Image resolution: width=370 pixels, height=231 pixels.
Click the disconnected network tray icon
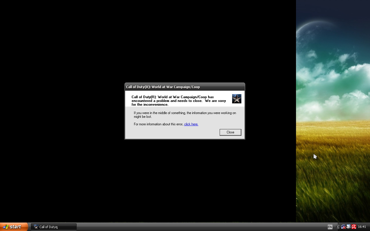(343, 227)
